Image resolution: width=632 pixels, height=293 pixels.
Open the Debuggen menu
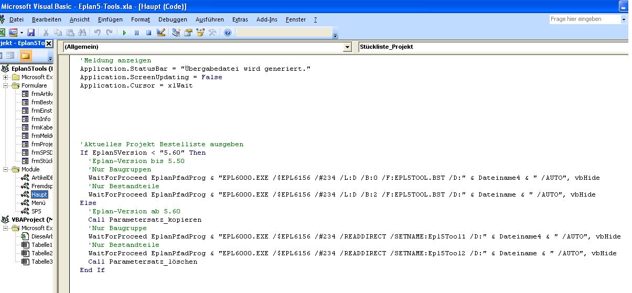click(173, 19)
